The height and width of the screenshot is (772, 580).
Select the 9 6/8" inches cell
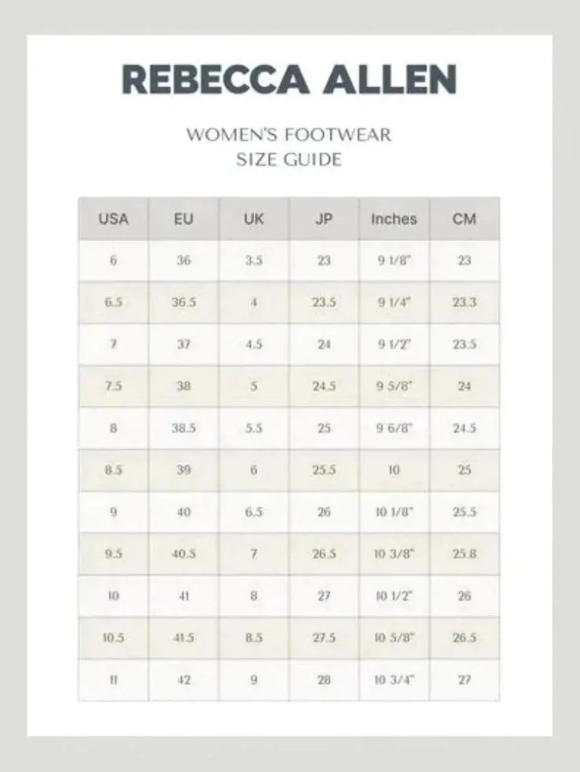[394, 428]
